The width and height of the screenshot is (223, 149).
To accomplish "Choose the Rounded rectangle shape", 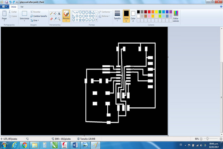I will coord(87,12).
